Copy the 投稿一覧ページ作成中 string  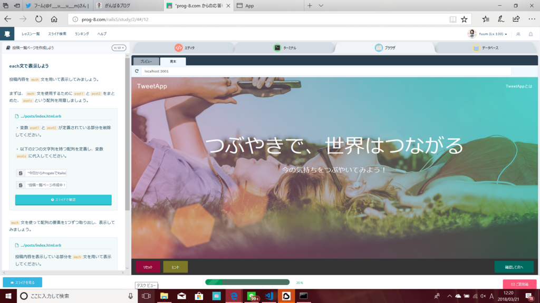(21, 185)
